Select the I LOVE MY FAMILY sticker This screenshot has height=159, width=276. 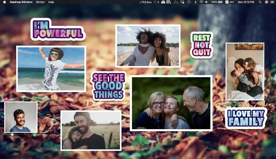pyautogui.click(x=246, y=118)
